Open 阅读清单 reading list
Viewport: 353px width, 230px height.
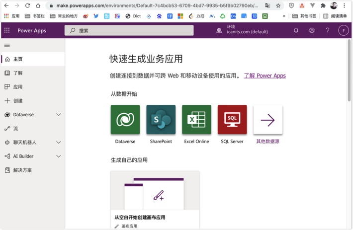pyautogui.click(x=335, y=16)
